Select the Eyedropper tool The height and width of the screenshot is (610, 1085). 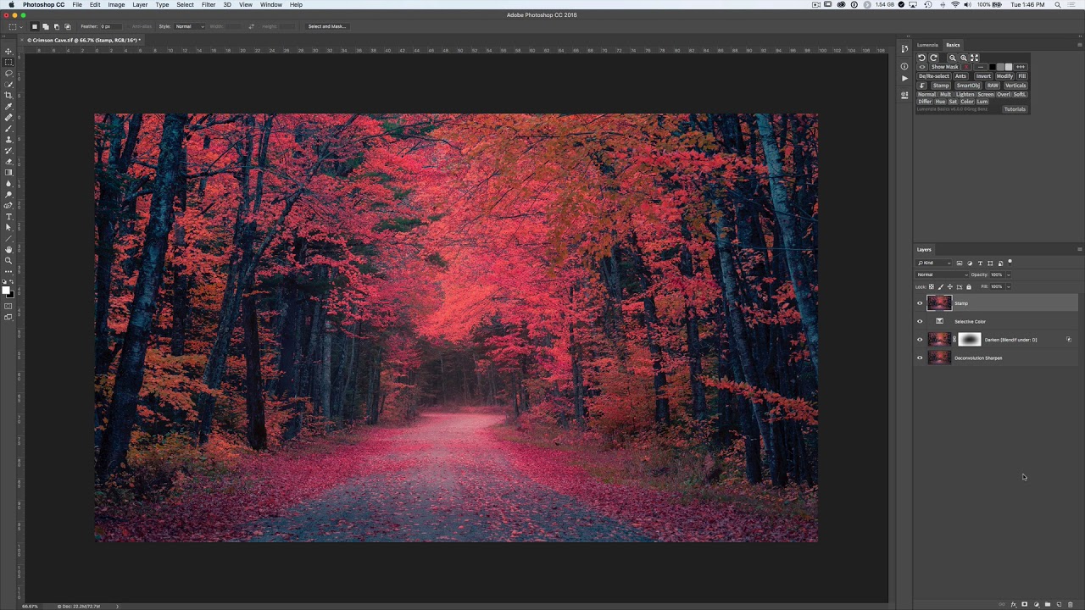click(x=8, y=106)
